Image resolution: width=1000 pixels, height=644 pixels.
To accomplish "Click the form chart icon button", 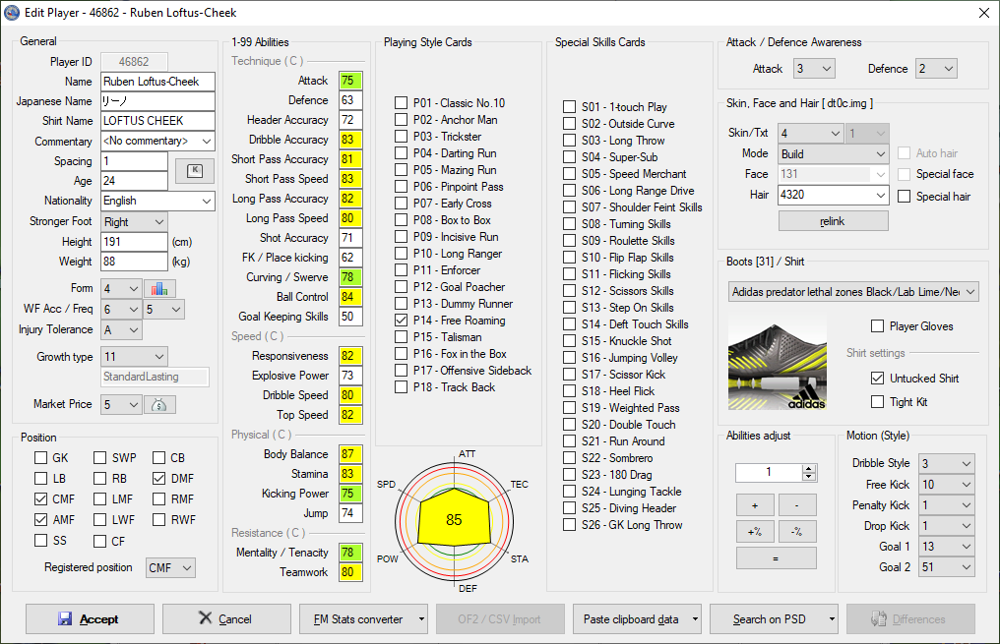I will (159, 288).
